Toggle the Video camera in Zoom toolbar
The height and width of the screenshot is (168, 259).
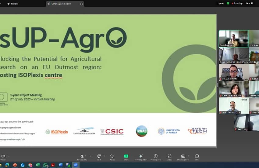[x=3, y=157]
